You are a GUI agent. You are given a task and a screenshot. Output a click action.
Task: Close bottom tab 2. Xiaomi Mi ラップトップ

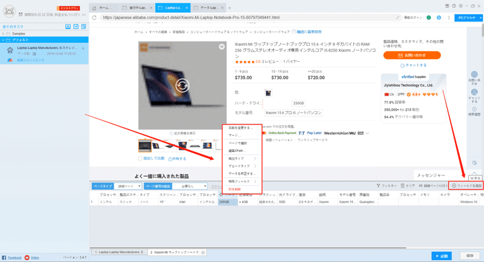203,252
